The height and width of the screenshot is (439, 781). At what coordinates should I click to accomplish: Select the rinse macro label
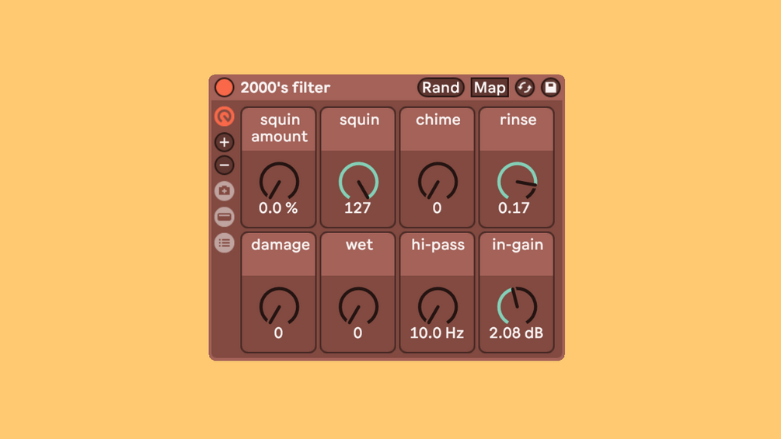(x=518, y=120)
